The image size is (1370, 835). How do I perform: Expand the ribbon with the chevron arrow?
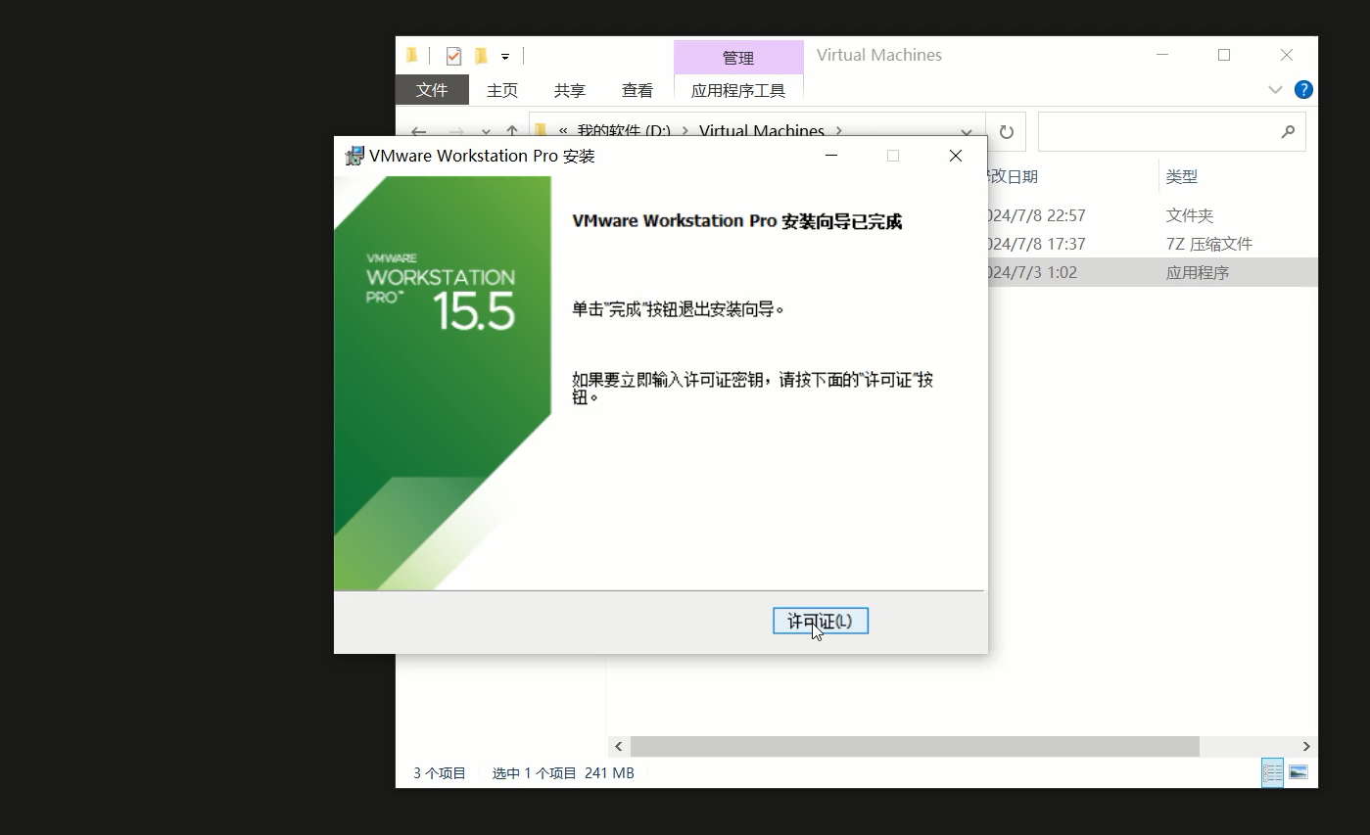(1275, 90)
